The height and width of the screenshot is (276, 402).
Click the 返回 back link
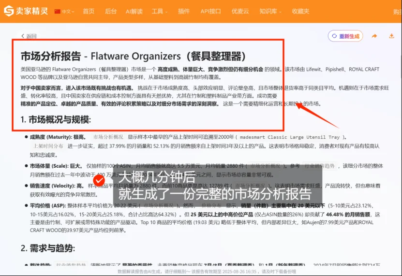[x=29, y=36]
